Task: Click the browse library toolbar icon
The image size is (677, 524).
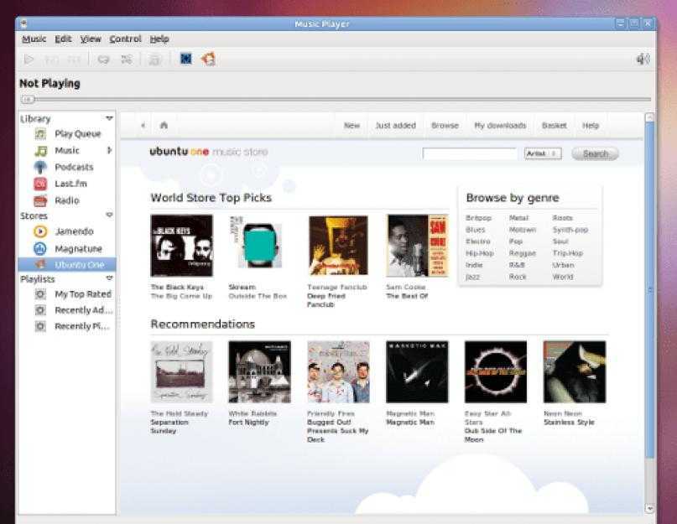Action: [x=154, y=60]
